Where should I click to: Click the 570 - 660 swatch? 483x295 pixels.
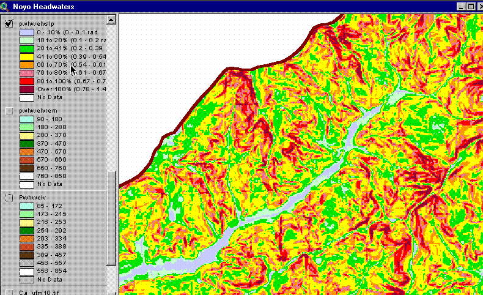[27, 160]
